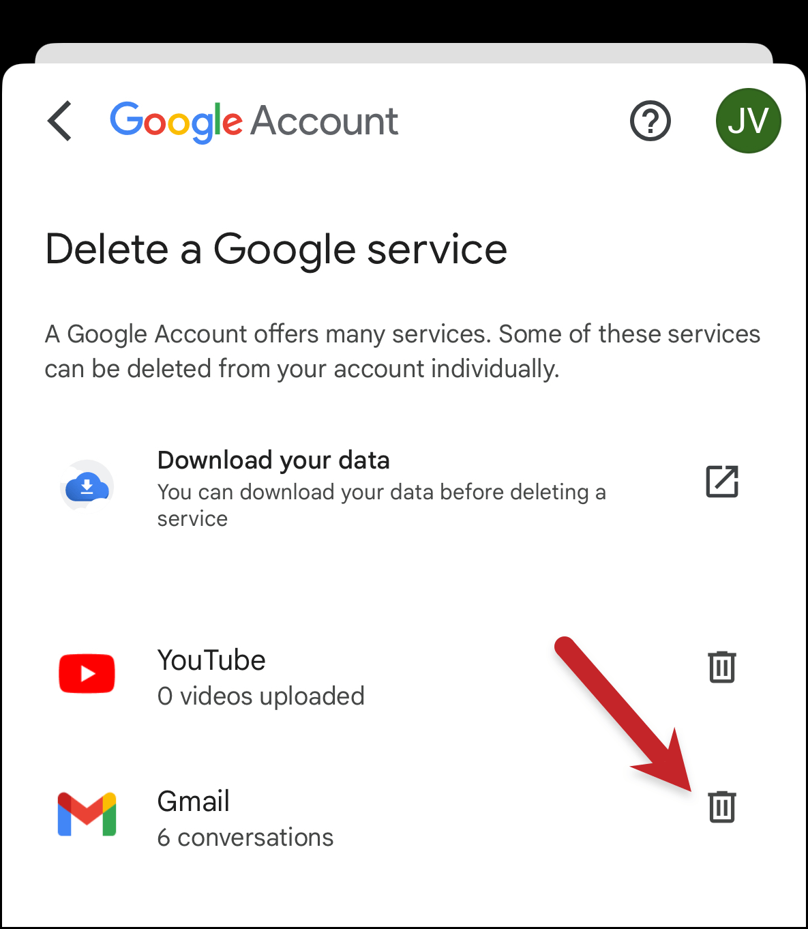This screenshot has width=808, height=929.
Task: Open the JV profile avatar
Action: (x=748, y=121)
